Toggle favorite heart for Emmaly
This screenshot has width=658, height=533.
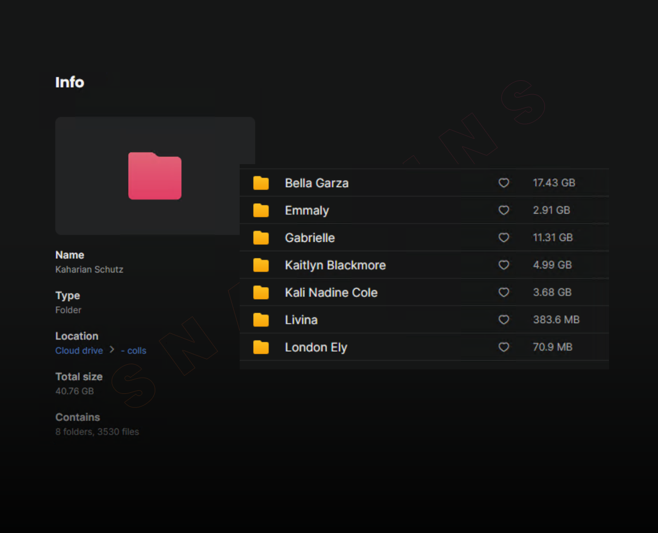504,210
